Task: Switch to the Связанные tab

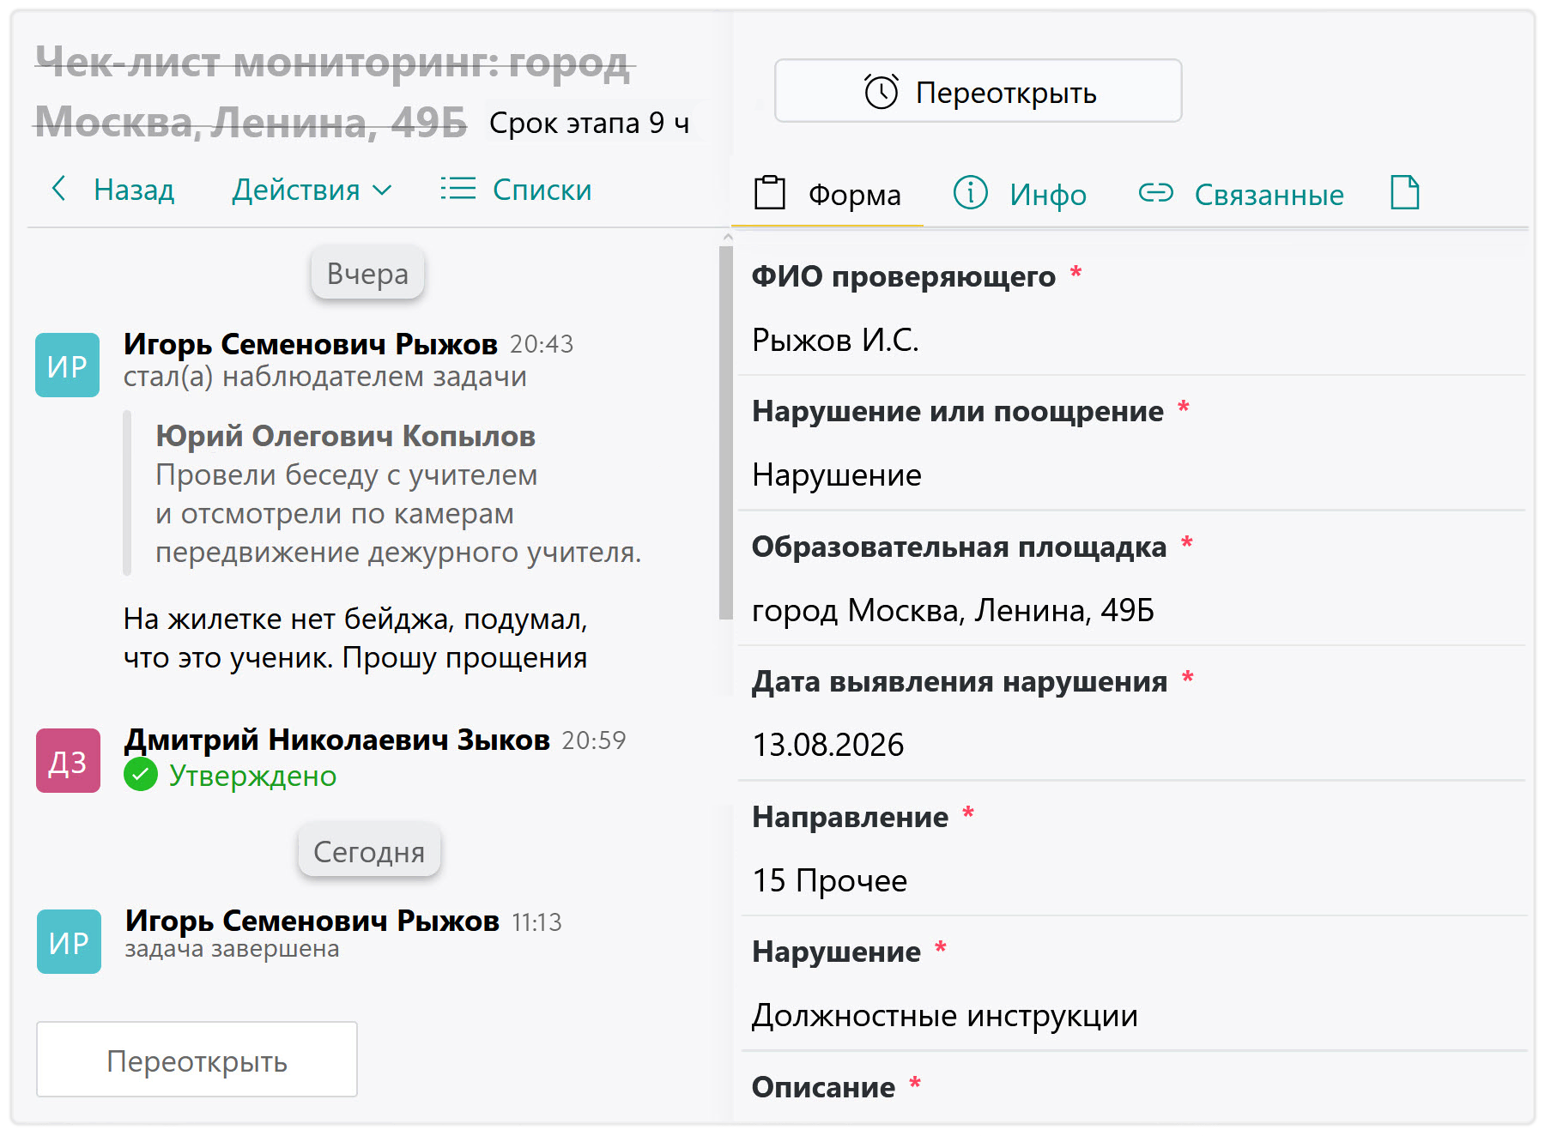Action: click(1241, 194)
